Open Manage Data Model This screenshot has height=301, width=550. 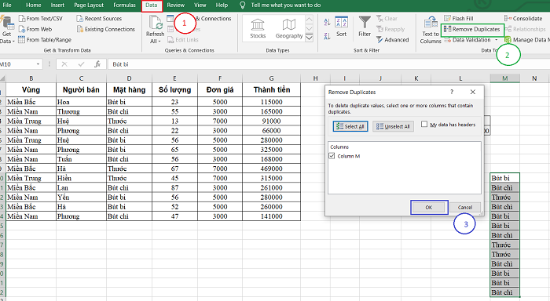tap(527, 40)
